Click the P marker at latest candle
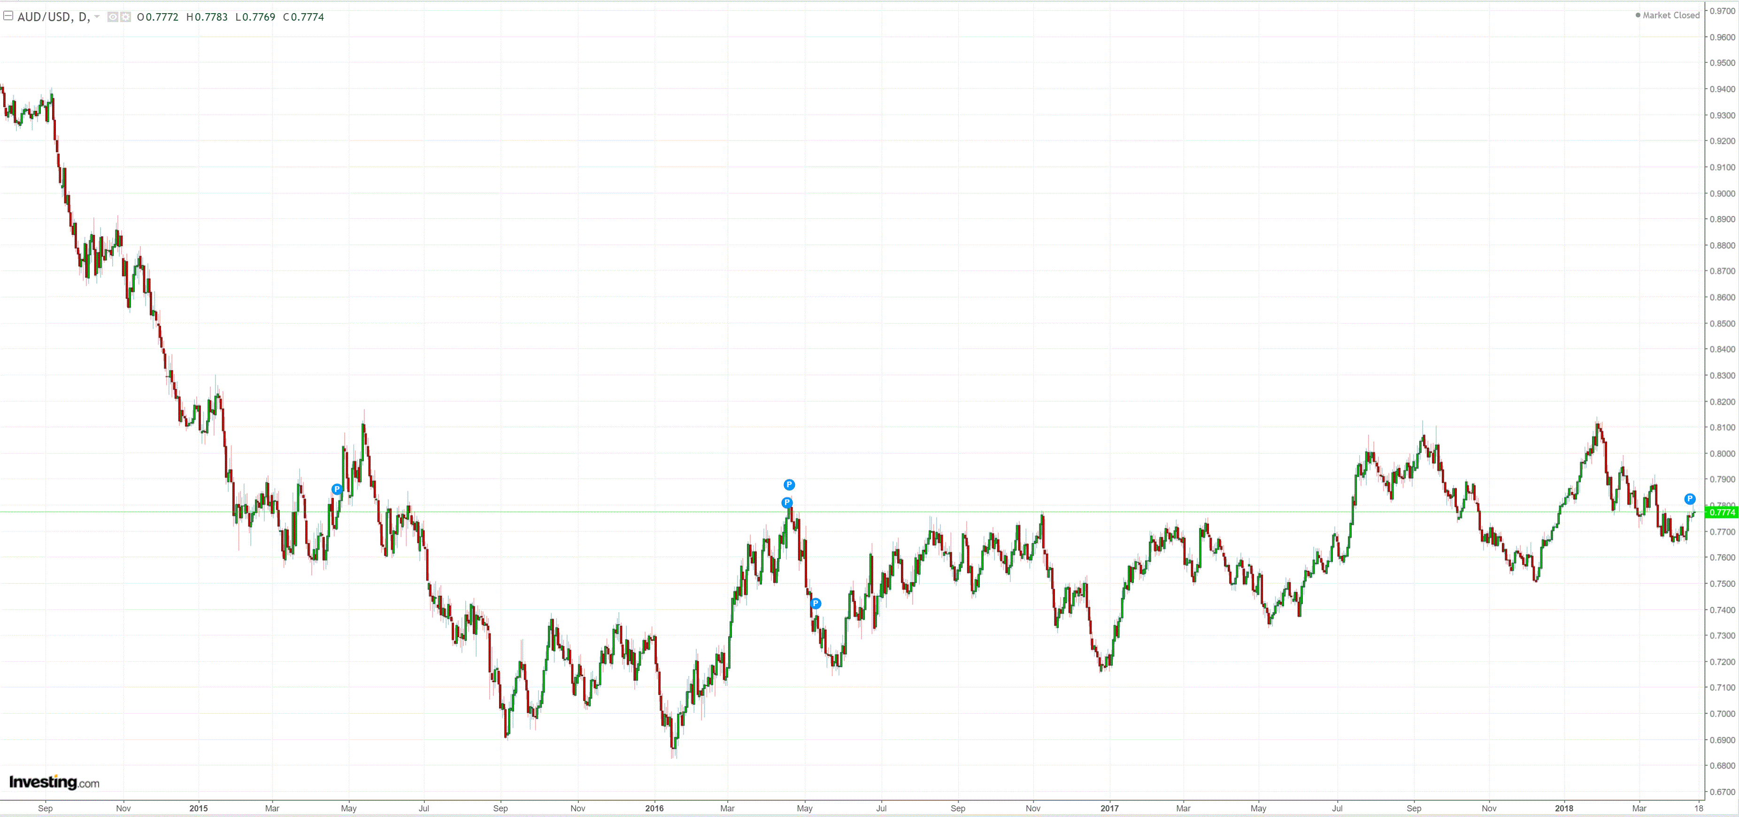1739x817 pixels. pos(1689,499)
